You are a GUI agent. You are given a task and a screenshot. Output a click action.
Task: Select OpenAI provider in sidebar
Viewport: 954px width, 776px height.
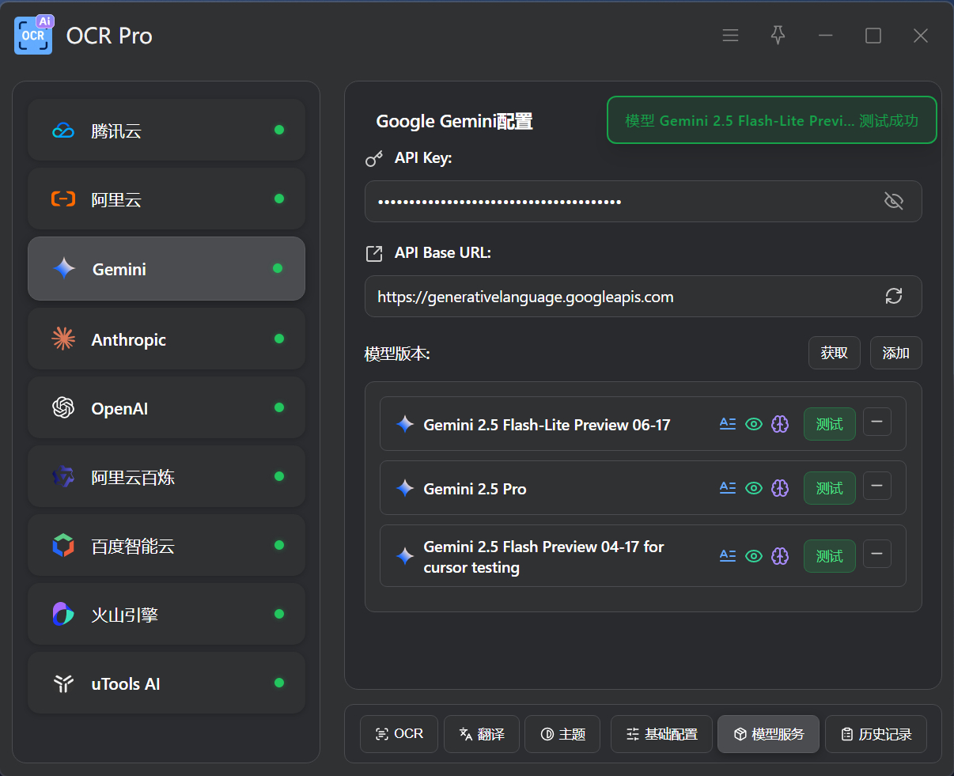coord(166,408)
